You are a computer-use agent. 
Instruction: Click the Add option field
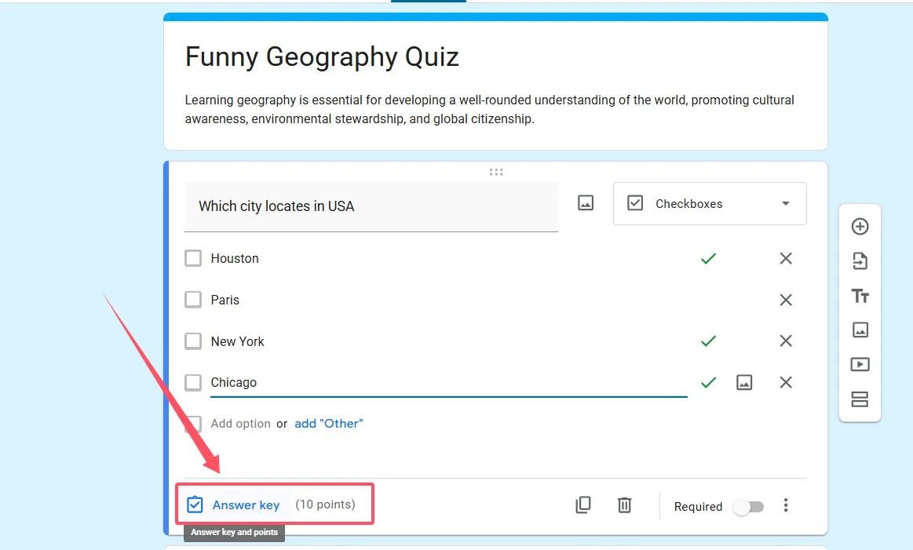point(240,424)
